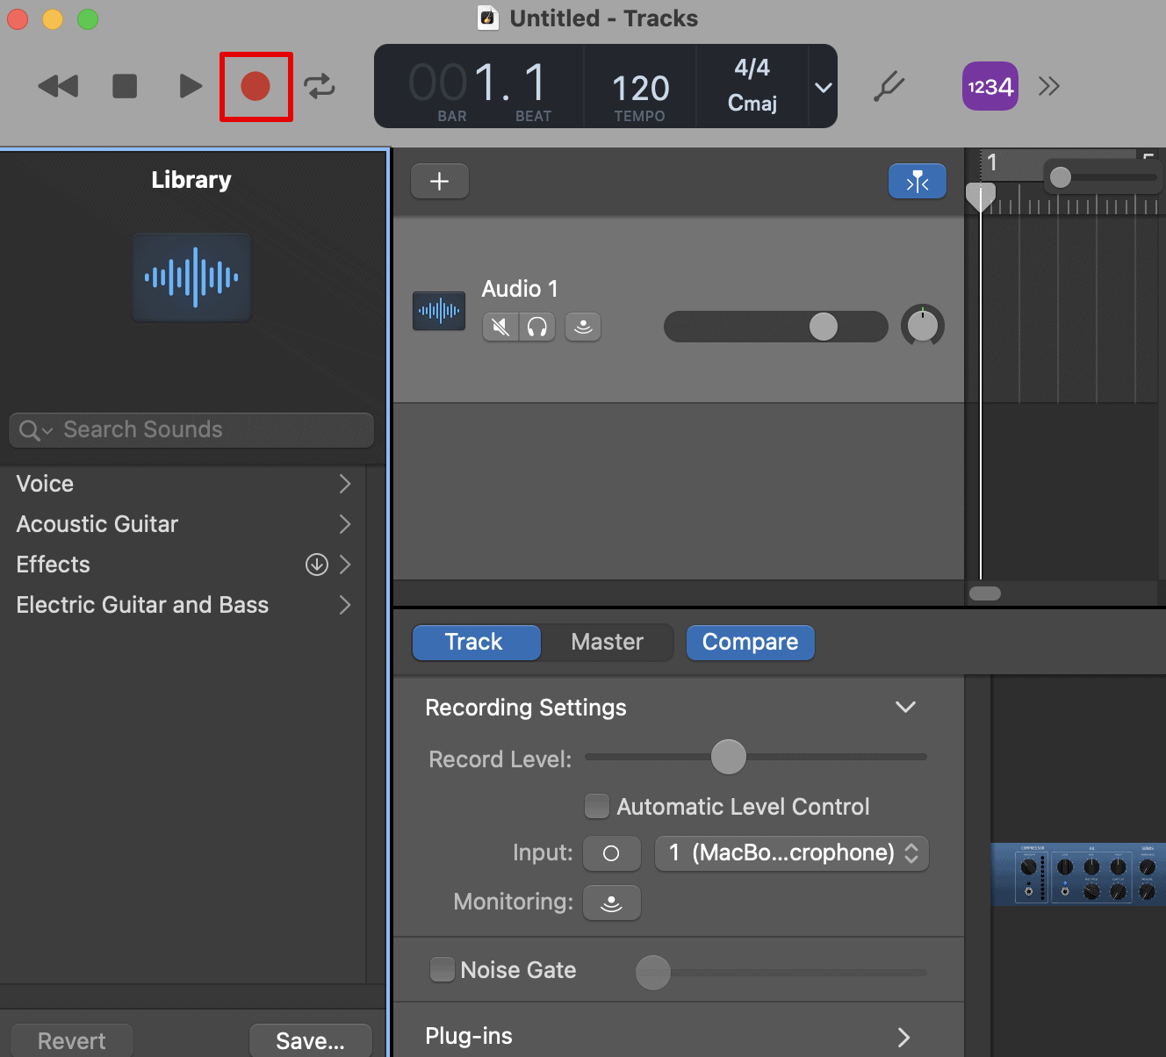The width and height of the screenshot is (1166, 1057).
Task: Click the Save... button in Library
Action: pyautogui.click(x=311, y=1040)
